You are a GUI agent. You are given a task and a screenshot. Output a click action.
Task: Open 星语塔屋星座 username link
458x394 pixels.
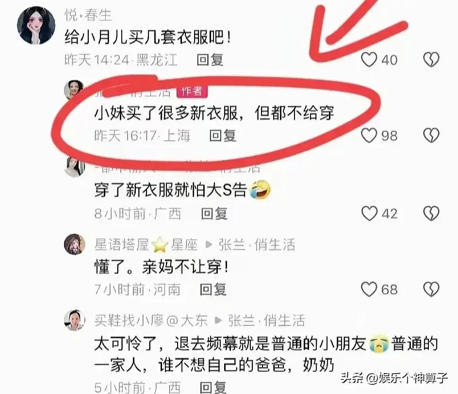[x=146, y=245]
